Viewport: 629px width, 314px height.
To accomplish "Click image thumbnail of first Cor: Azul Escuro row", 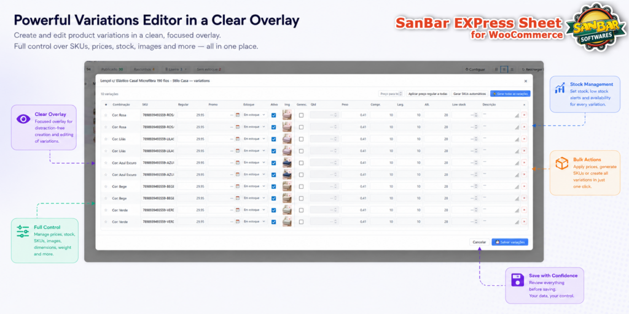I will [287, 163].
